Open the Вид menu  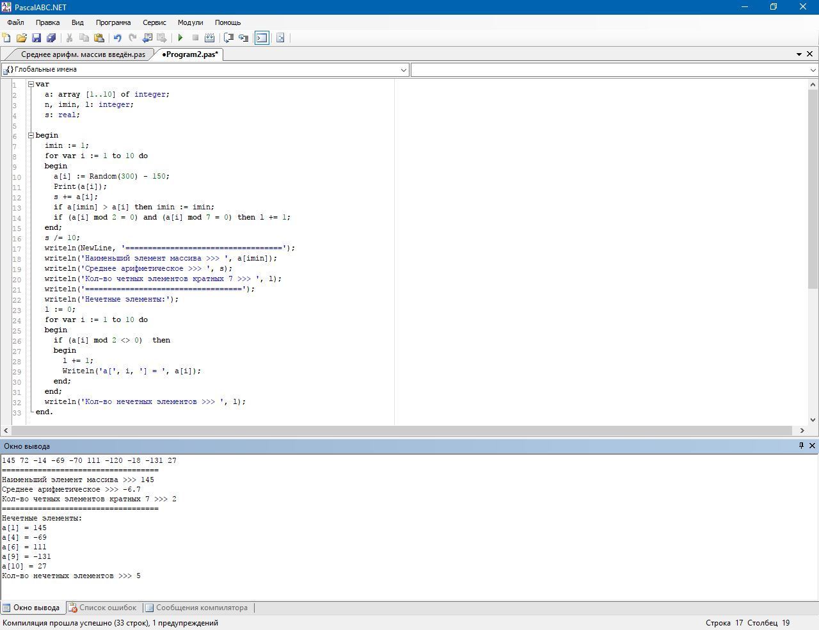tap(77, 22)
